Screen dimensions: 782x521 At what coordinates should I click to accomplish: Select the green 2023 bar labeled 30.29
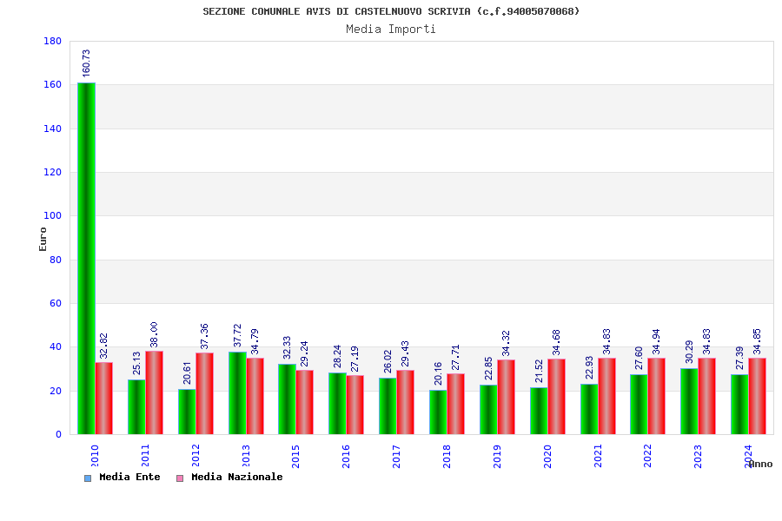(x=689, y=401)
